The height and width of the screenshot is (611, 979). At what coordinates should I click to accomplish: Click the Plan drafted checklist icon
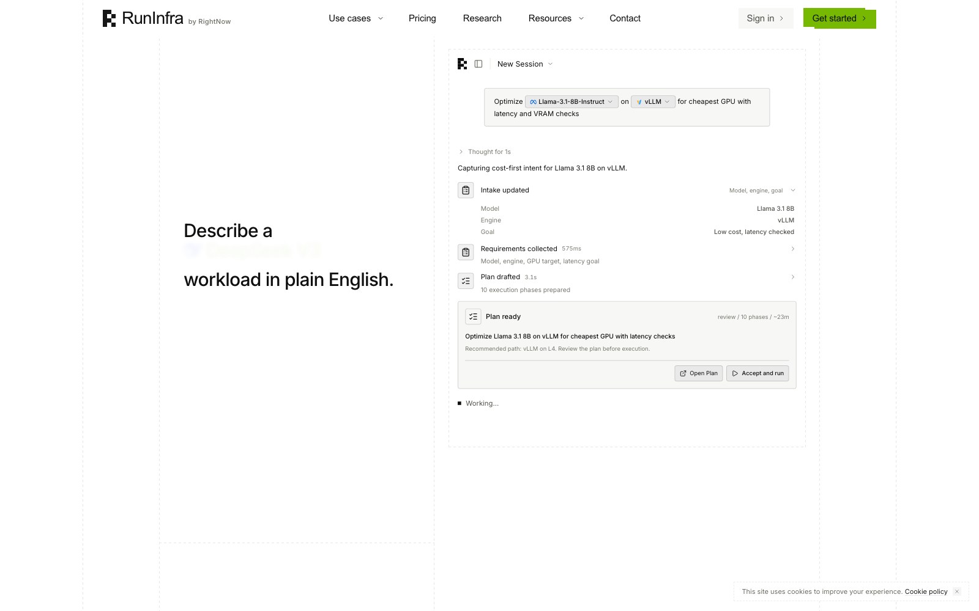click(466, 280)
